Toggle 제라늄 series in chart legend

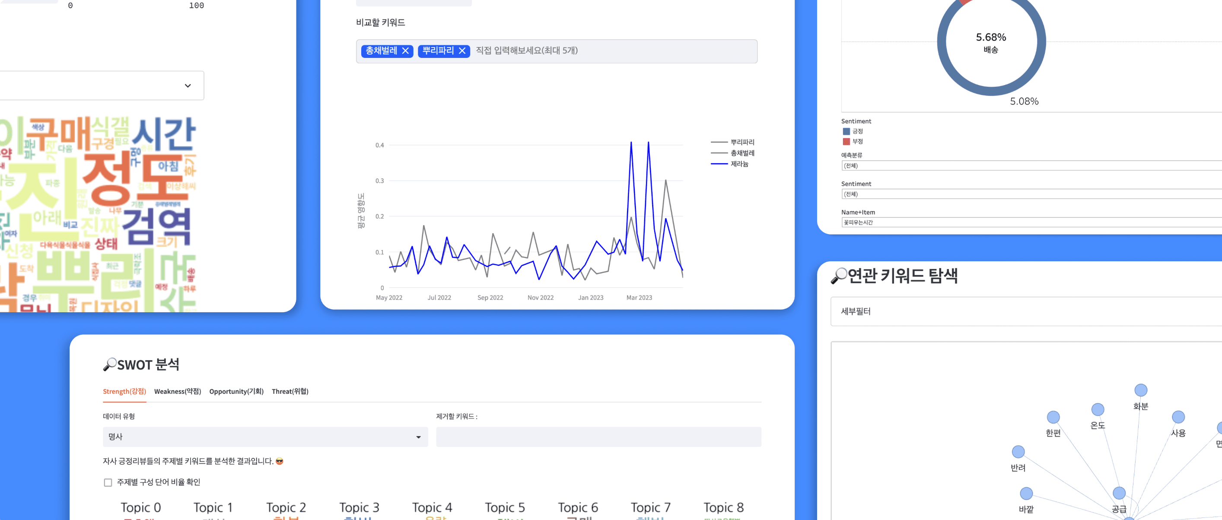point(729,164)
